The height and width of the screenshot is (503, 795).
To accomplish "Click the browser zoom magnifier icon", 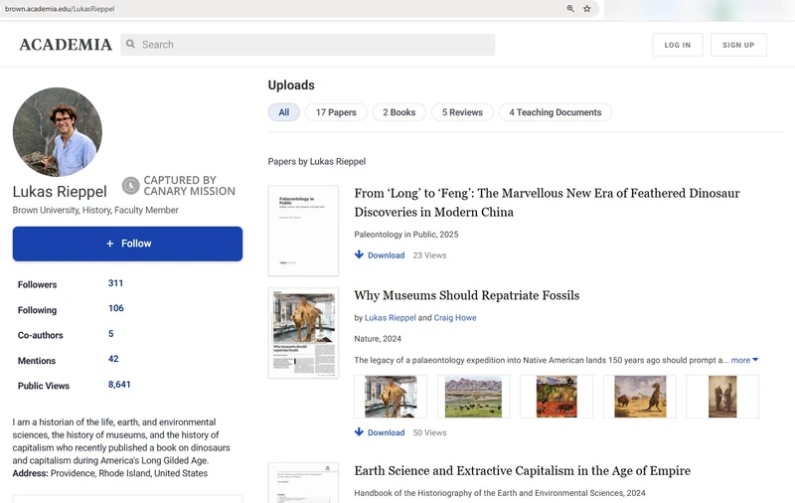I will pyautogui.click(x=570, y=9).
